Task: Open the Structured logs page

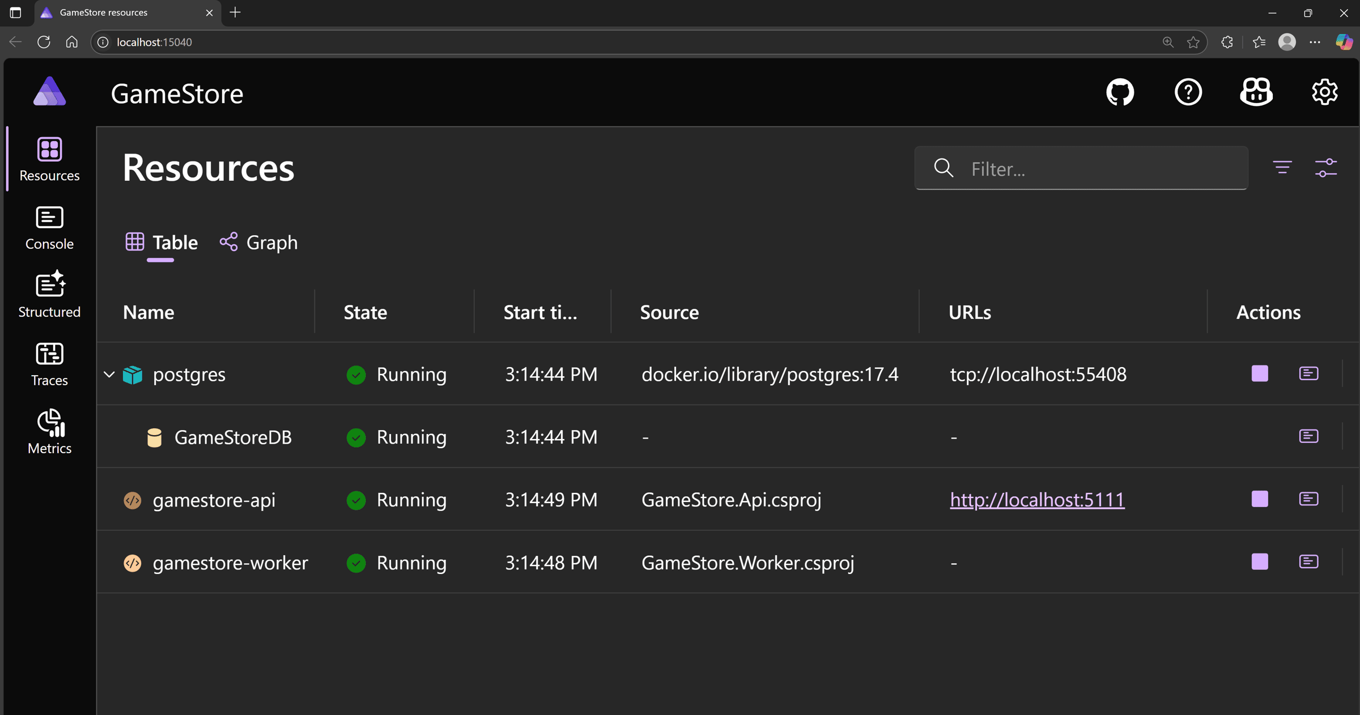Action: click(49, 295)
